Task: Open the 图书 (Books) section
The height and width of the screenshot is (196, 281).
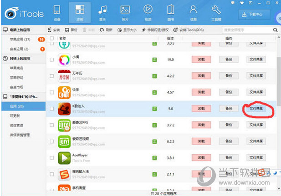Action: (171, 13)
